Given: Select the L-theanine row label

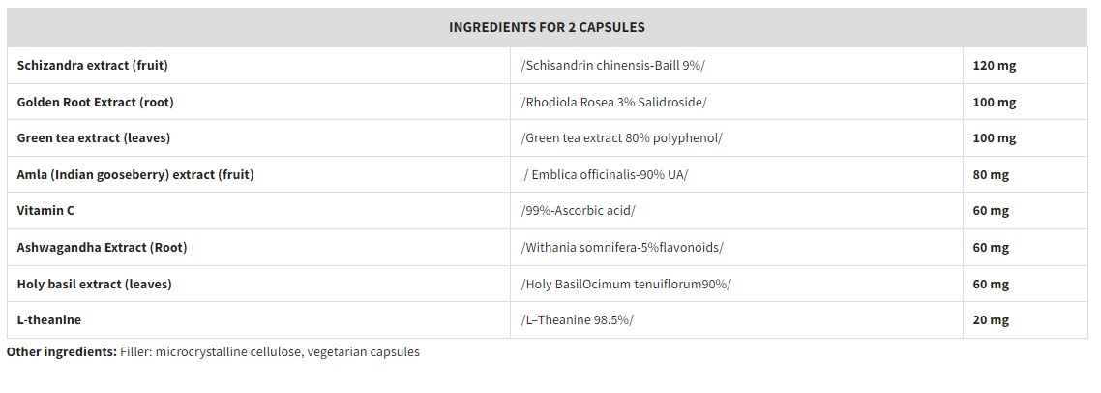Looking at the screenshot, I should pos(49,320).
